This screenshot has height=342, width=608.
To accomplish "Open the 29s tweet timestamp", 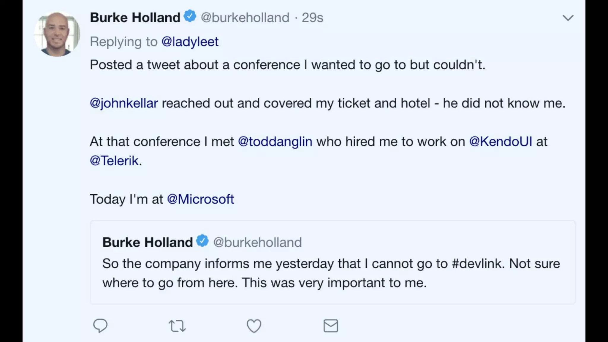I will click(312, 18).
